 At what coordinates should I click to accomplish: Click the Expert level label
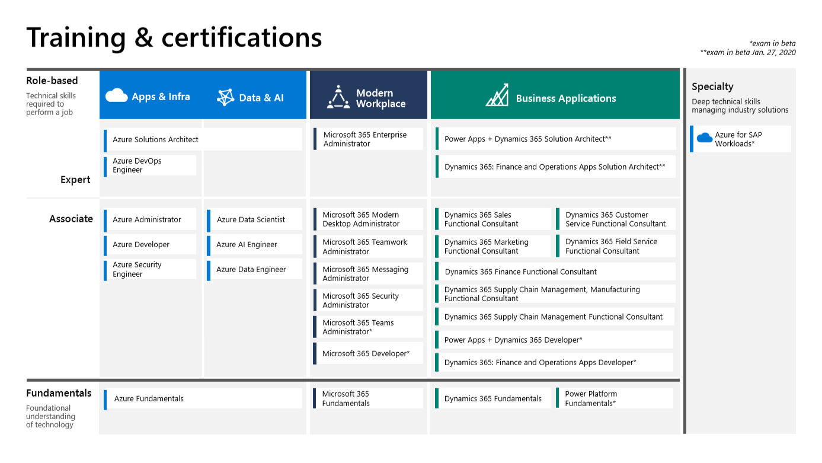tap(75, 180)
